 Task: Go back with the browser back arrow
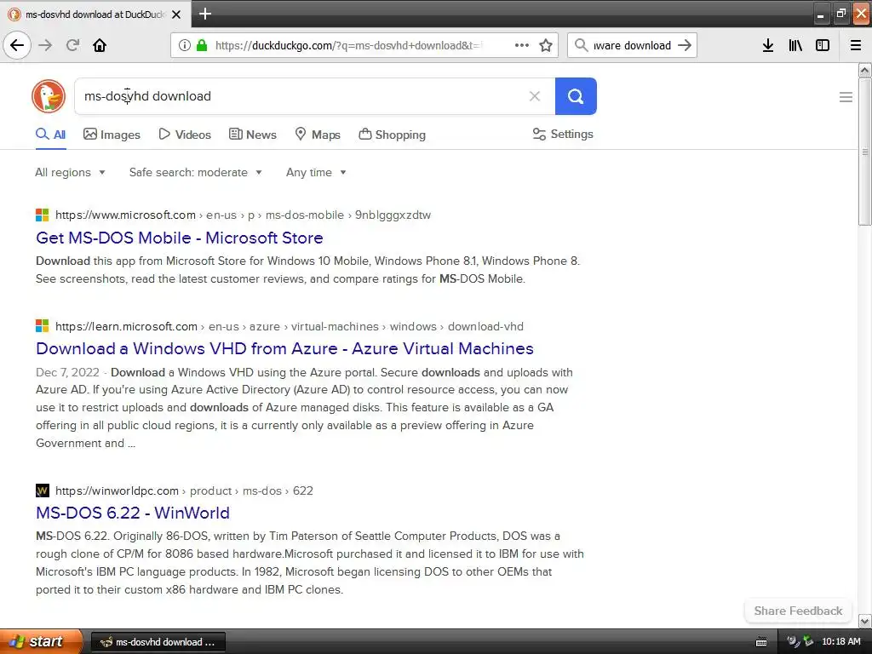pyautogui.click(x=17, y=45)
